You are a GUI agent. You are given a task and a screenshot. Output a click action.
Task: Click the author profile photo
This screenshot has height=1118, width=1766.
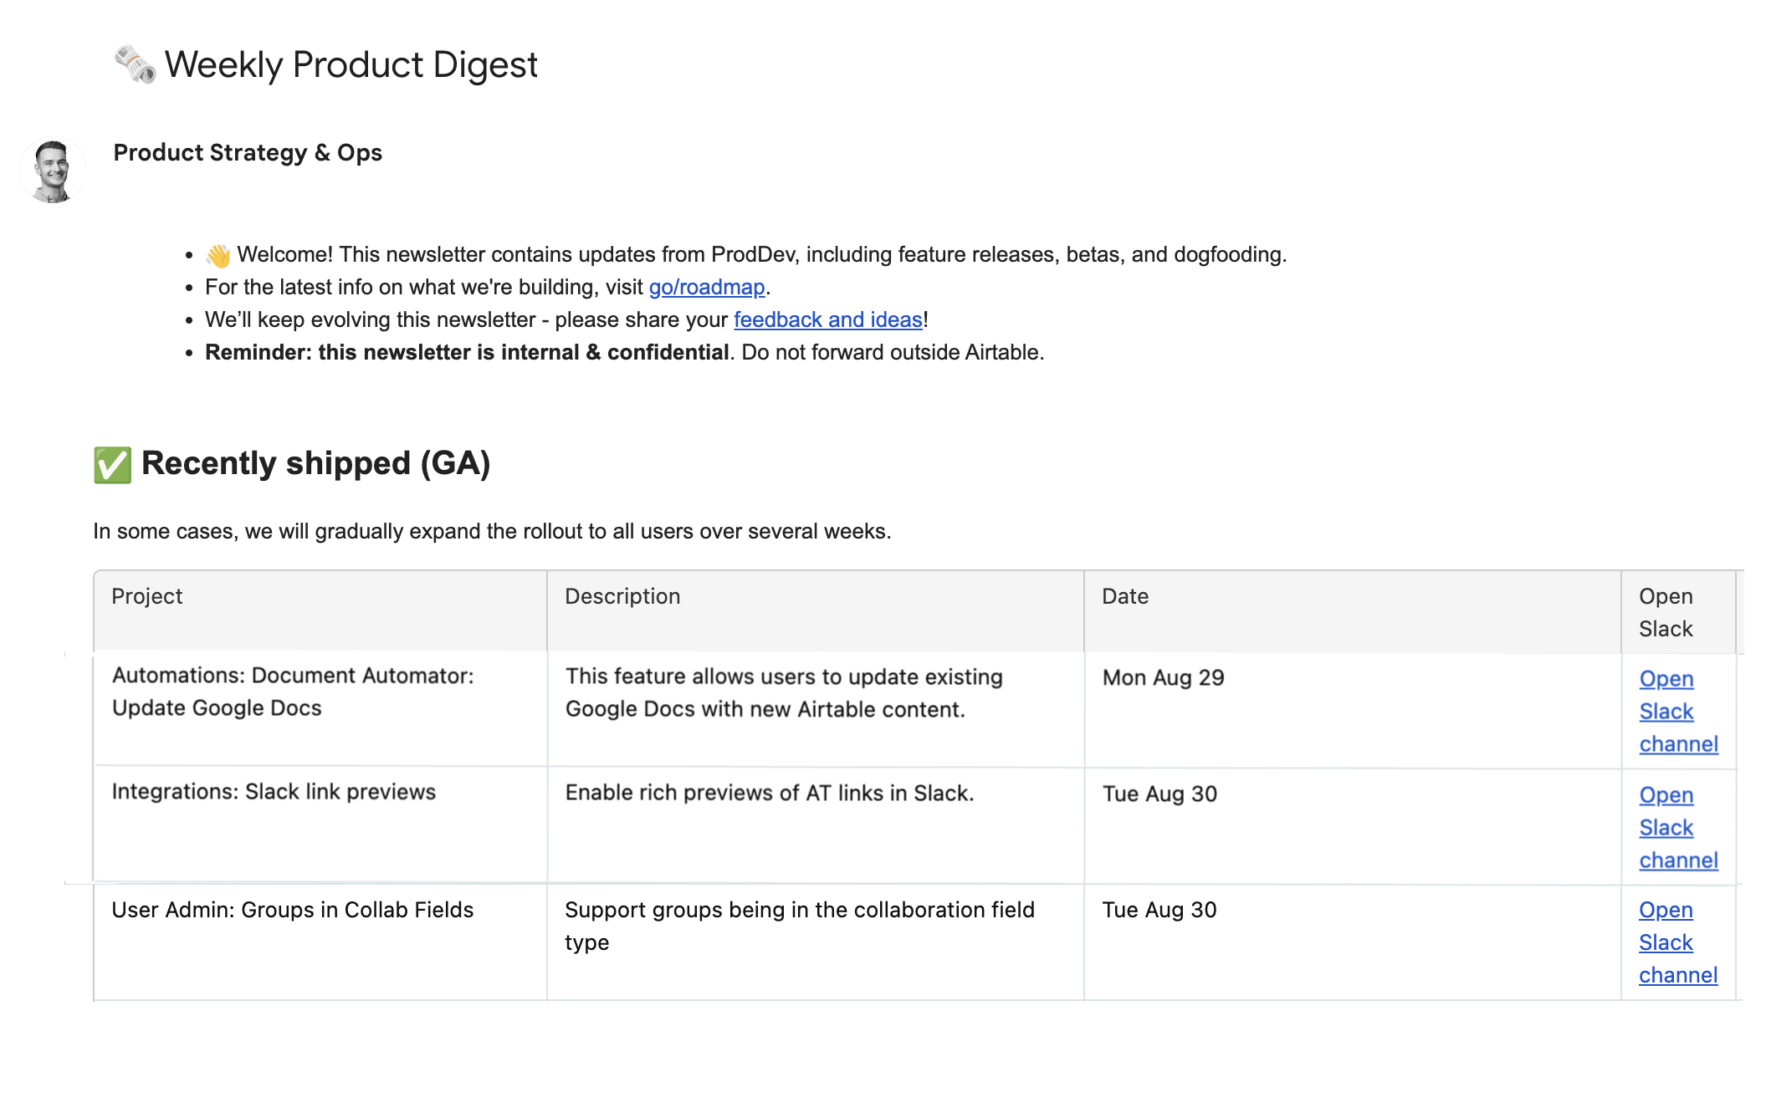point(53,171)
